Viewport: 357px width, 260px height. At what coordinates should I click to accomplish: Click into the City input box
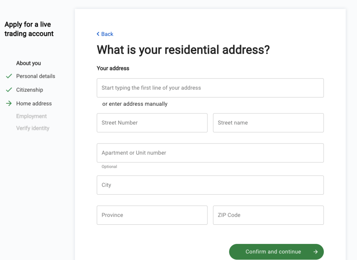(x=210, y=185)
